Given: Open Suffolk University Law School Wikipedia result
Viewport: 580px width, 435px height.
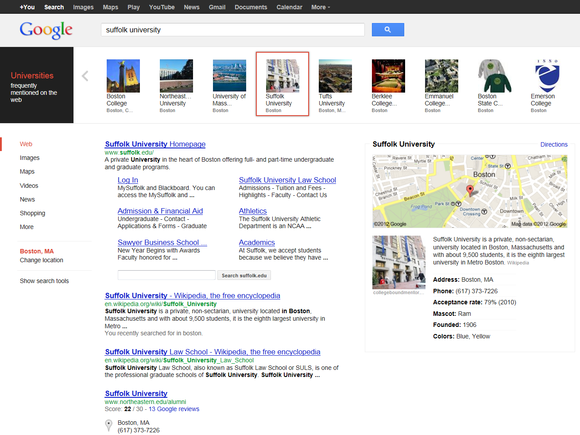Looking at the screenshot, I should click(x=213, y=352).
